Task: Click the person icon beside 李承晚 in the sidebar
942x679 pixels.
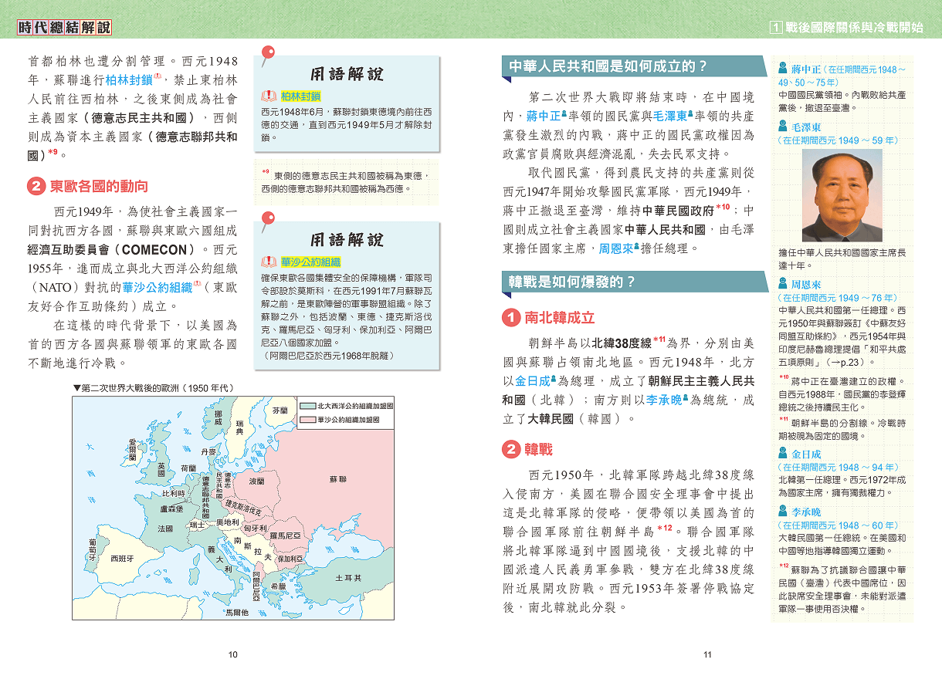Action: (783, 512)
